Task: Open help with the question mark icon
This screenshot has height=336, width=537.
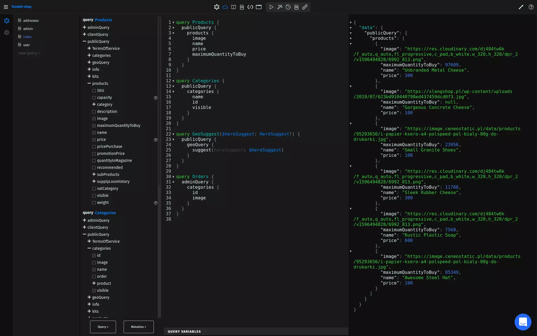Action: click(531, 7)
